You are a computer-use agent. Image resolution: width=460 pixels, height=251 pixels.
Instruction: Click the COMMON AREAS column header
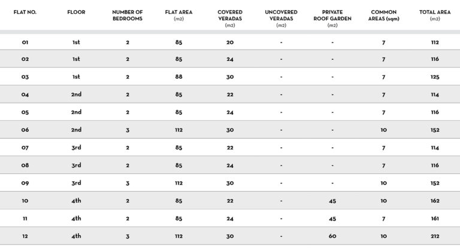tap(383, 16)
